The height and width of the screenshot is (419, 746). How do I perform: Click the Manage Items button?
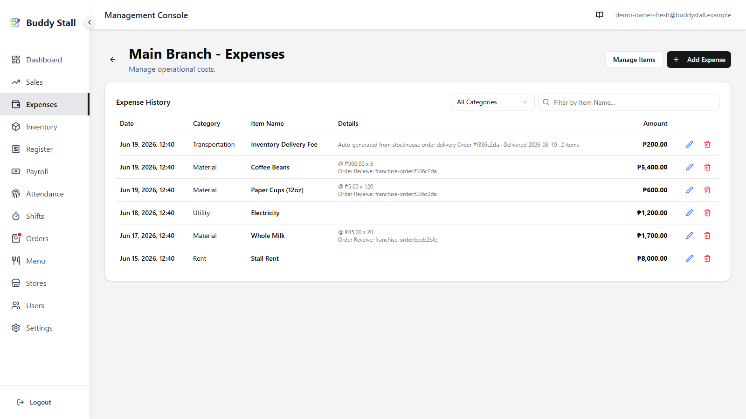tap(634, 60)
